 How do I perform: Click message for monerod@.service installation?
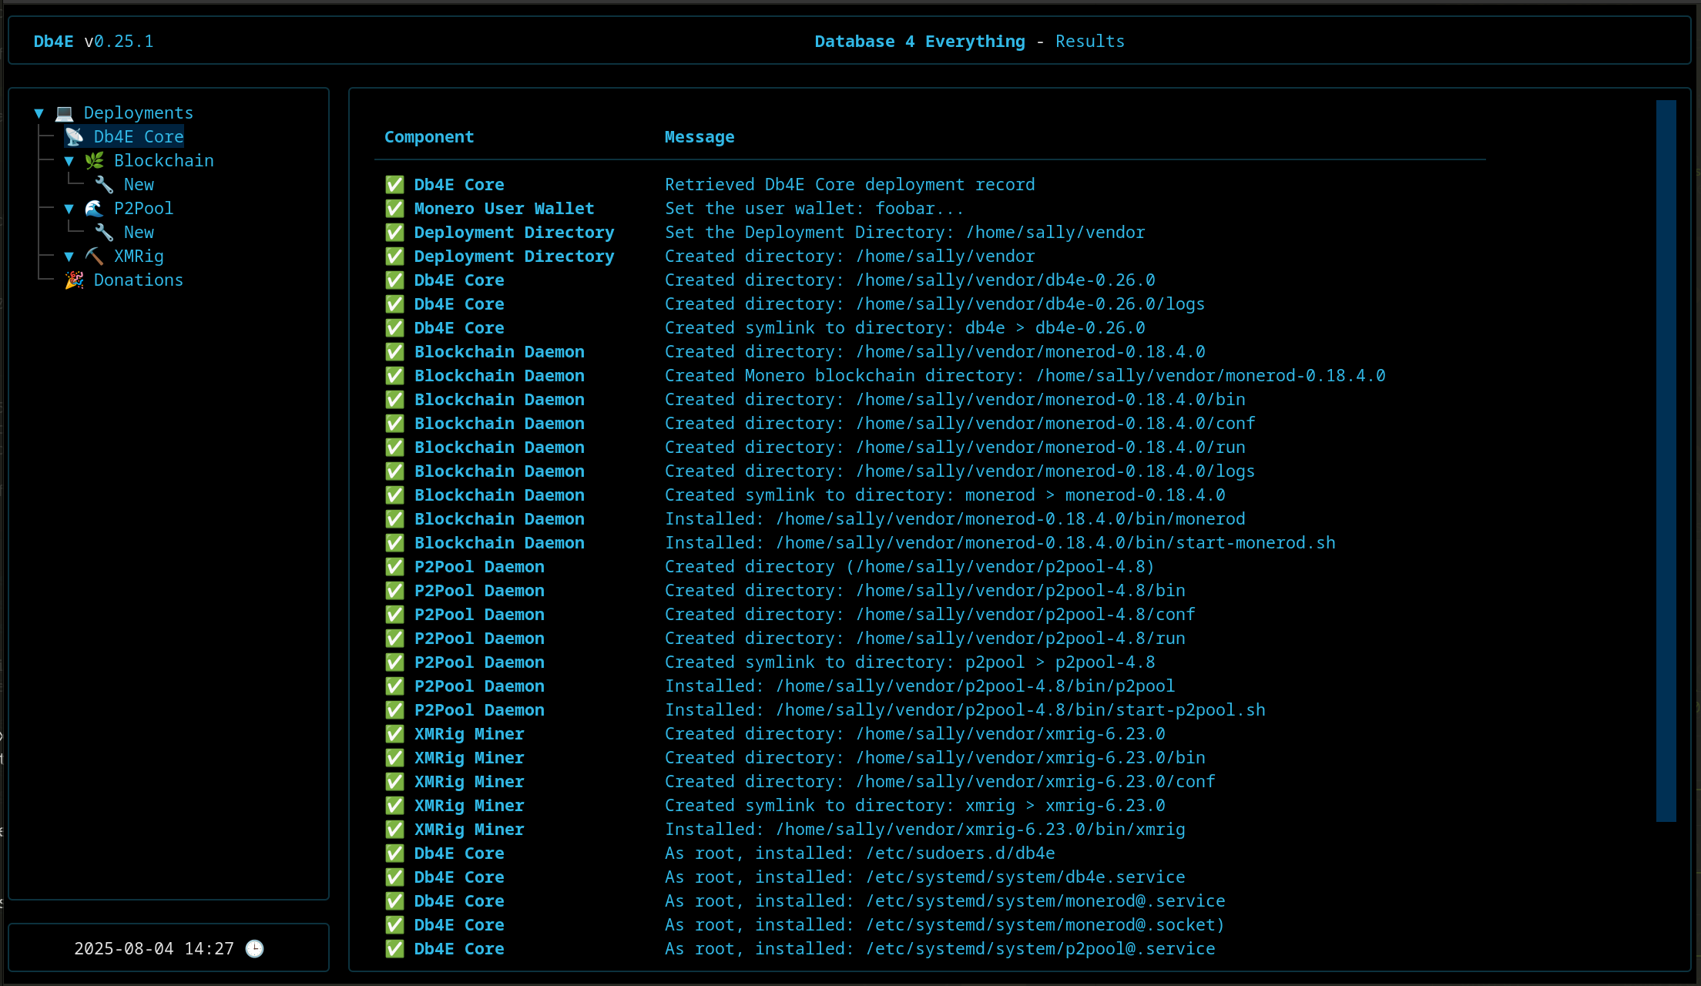click(945, 901)
